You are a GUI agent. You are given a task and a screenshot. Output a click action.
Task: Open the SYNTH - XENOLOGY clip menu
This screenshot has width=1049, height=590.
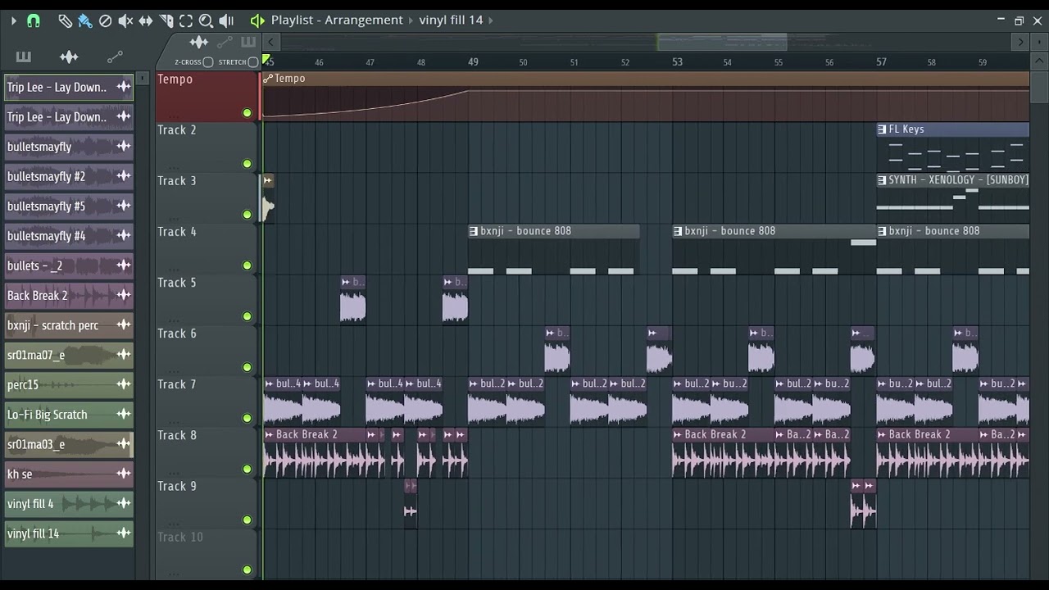[x=882, y=180]
